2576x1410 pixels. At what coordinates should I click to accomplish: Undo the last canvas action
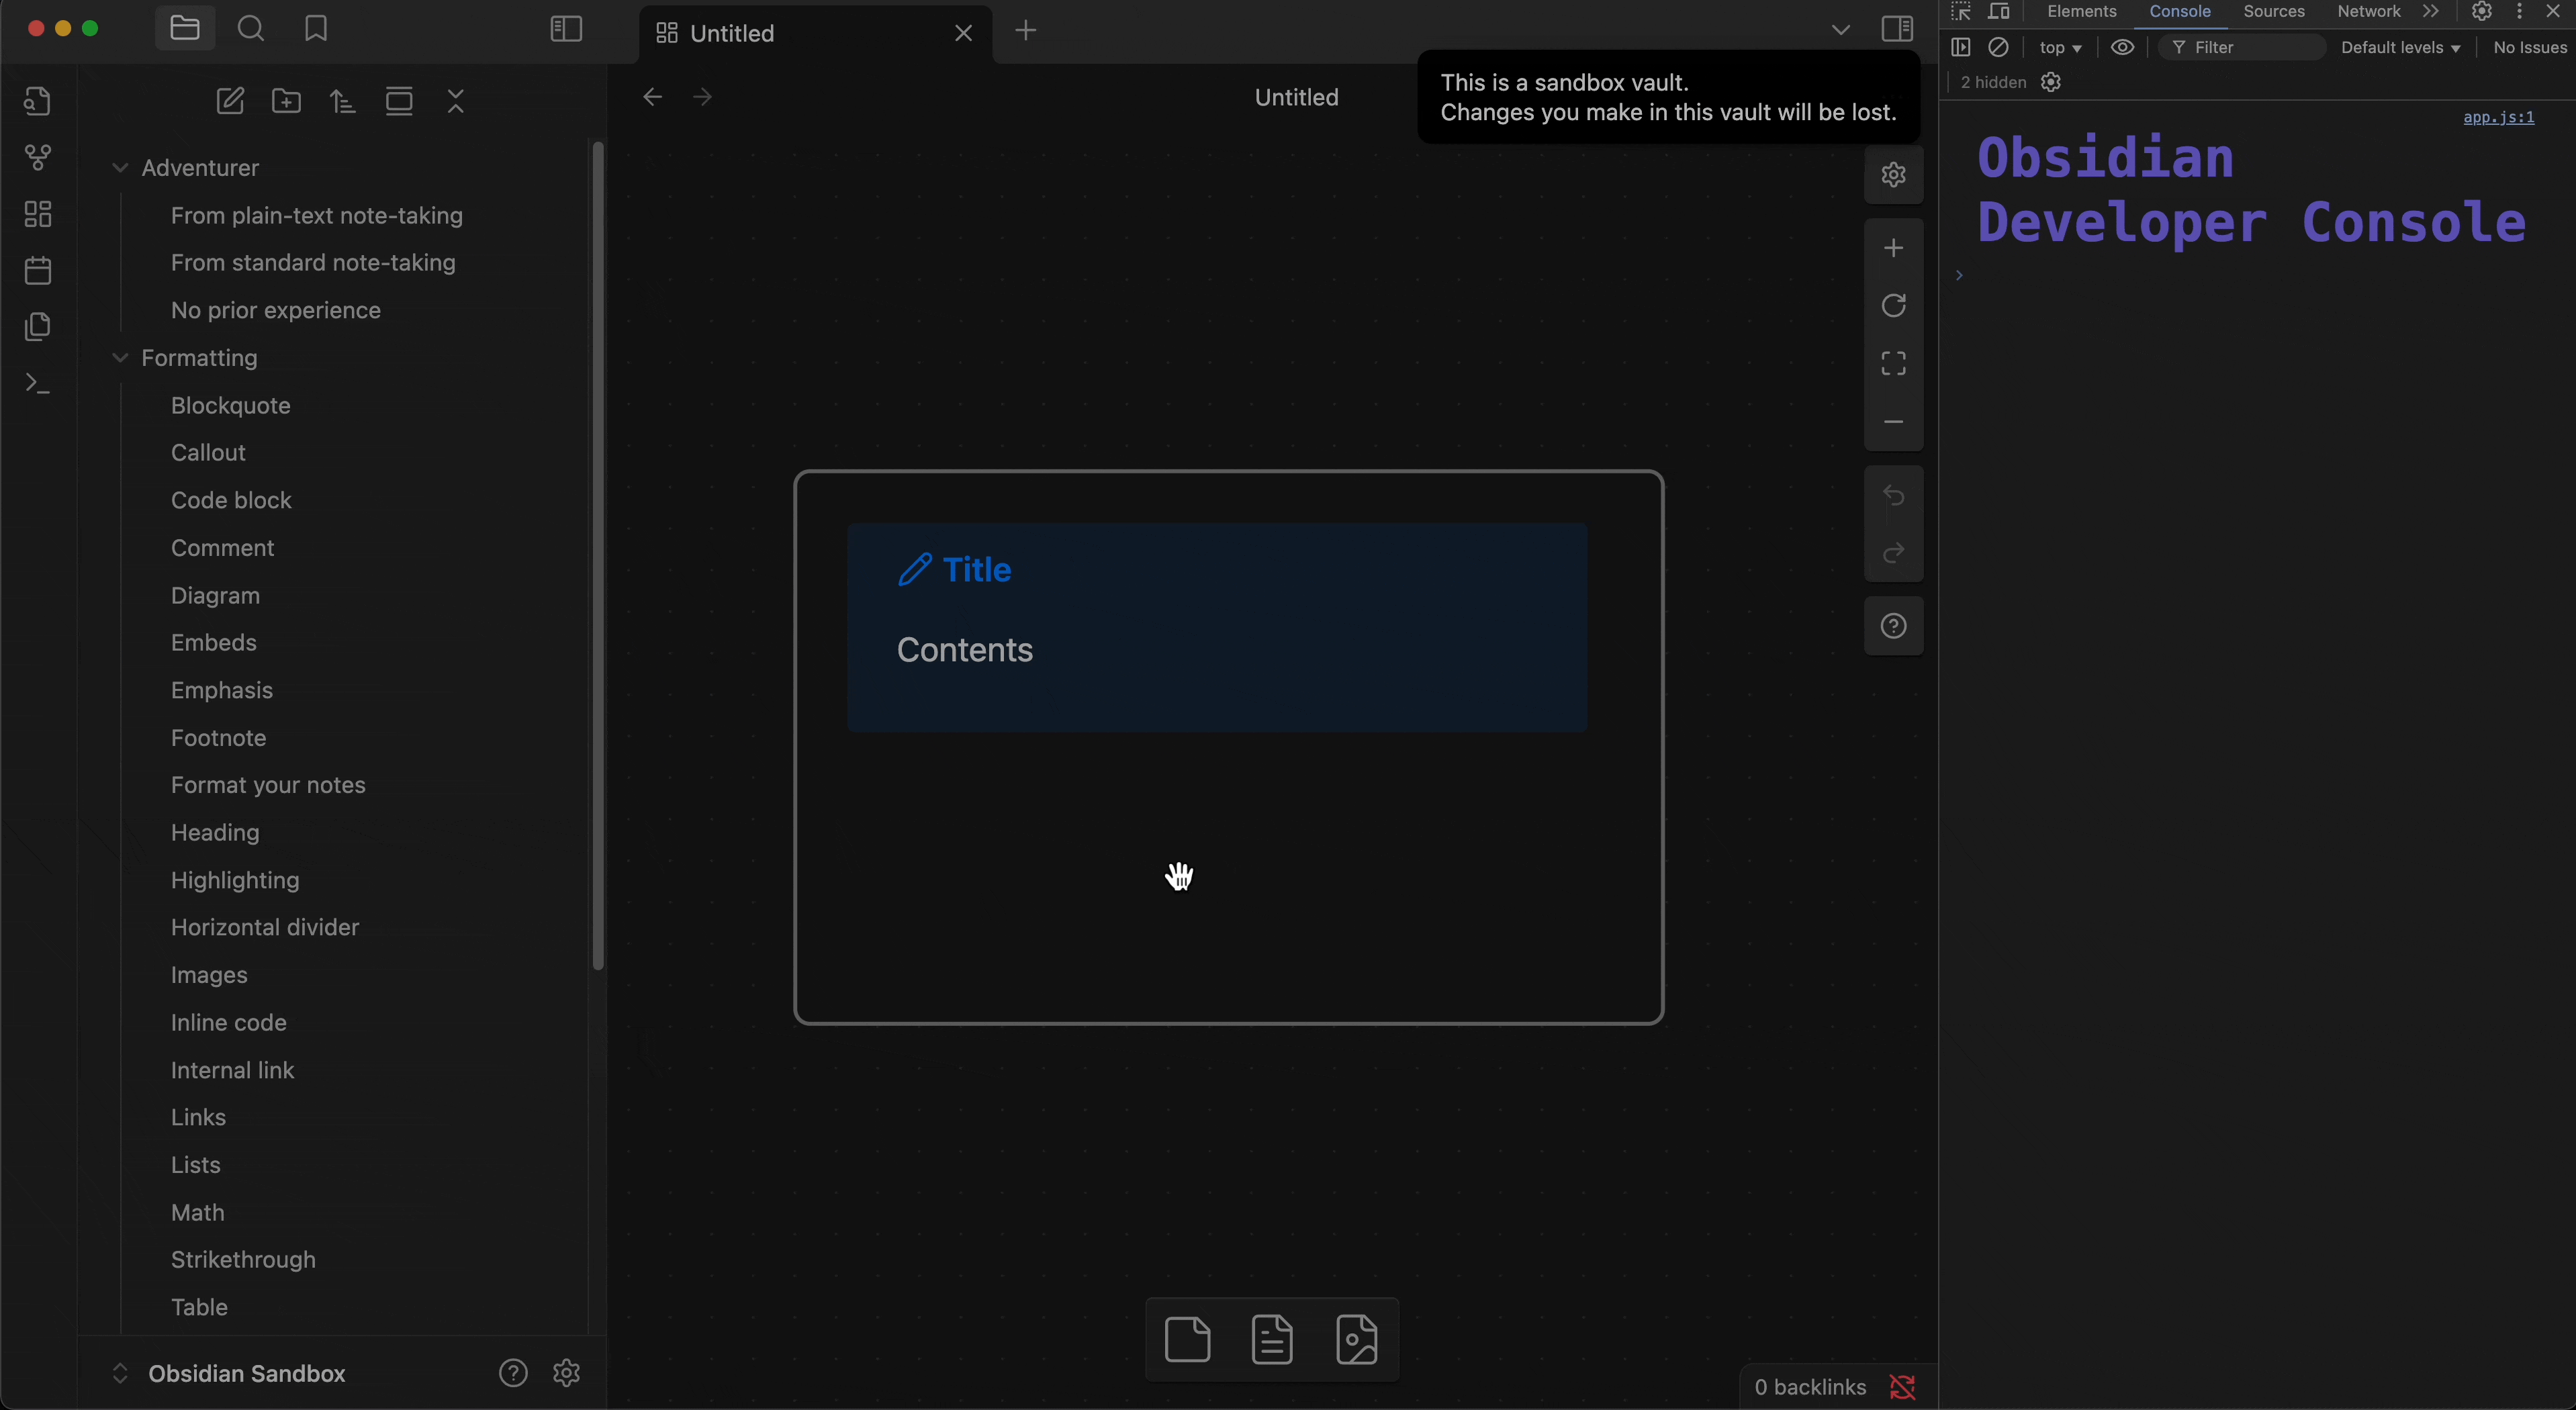click(x=1894, y=495)
